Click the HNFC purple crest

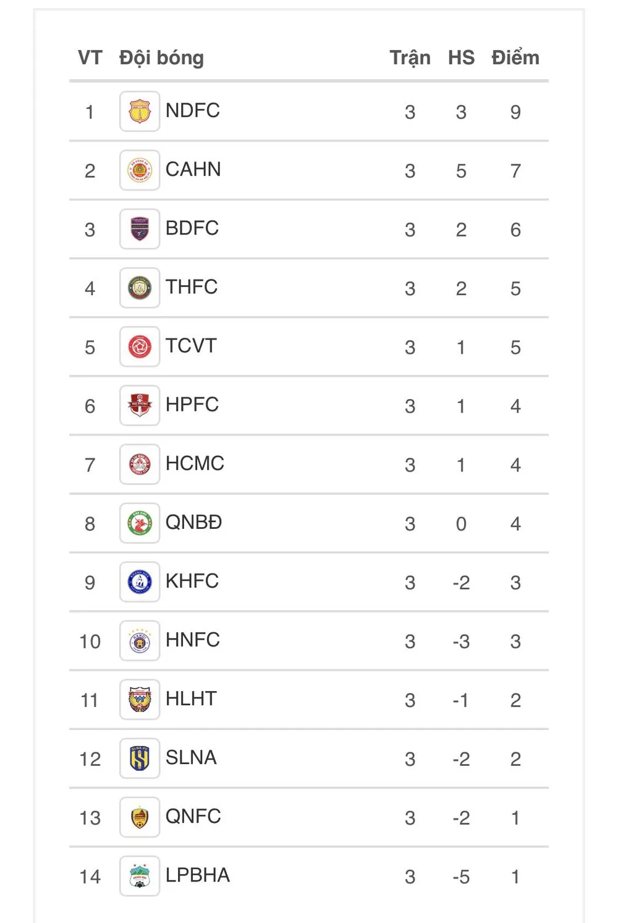140,641
